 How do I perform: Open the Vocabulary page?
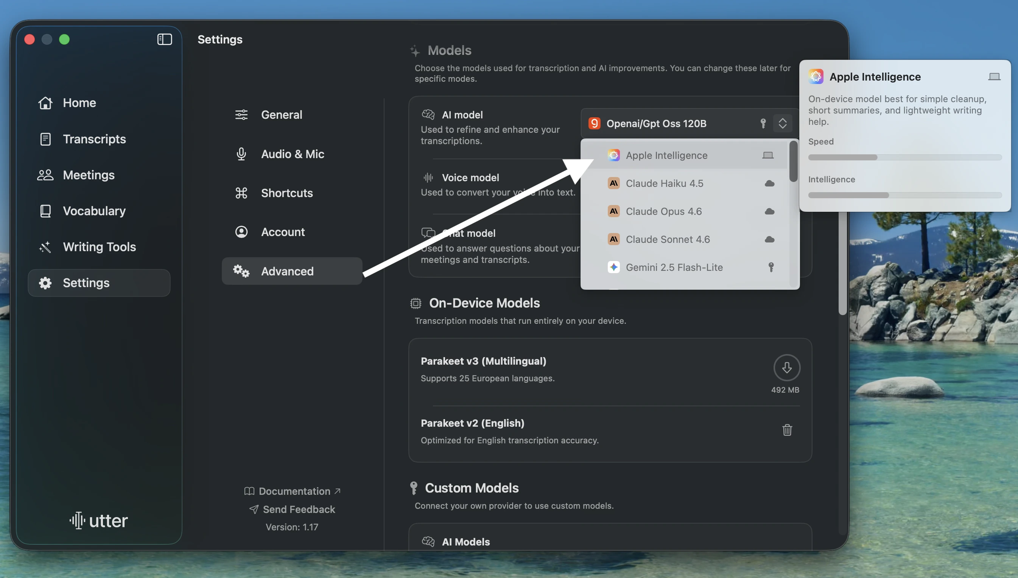click(99, 211)
